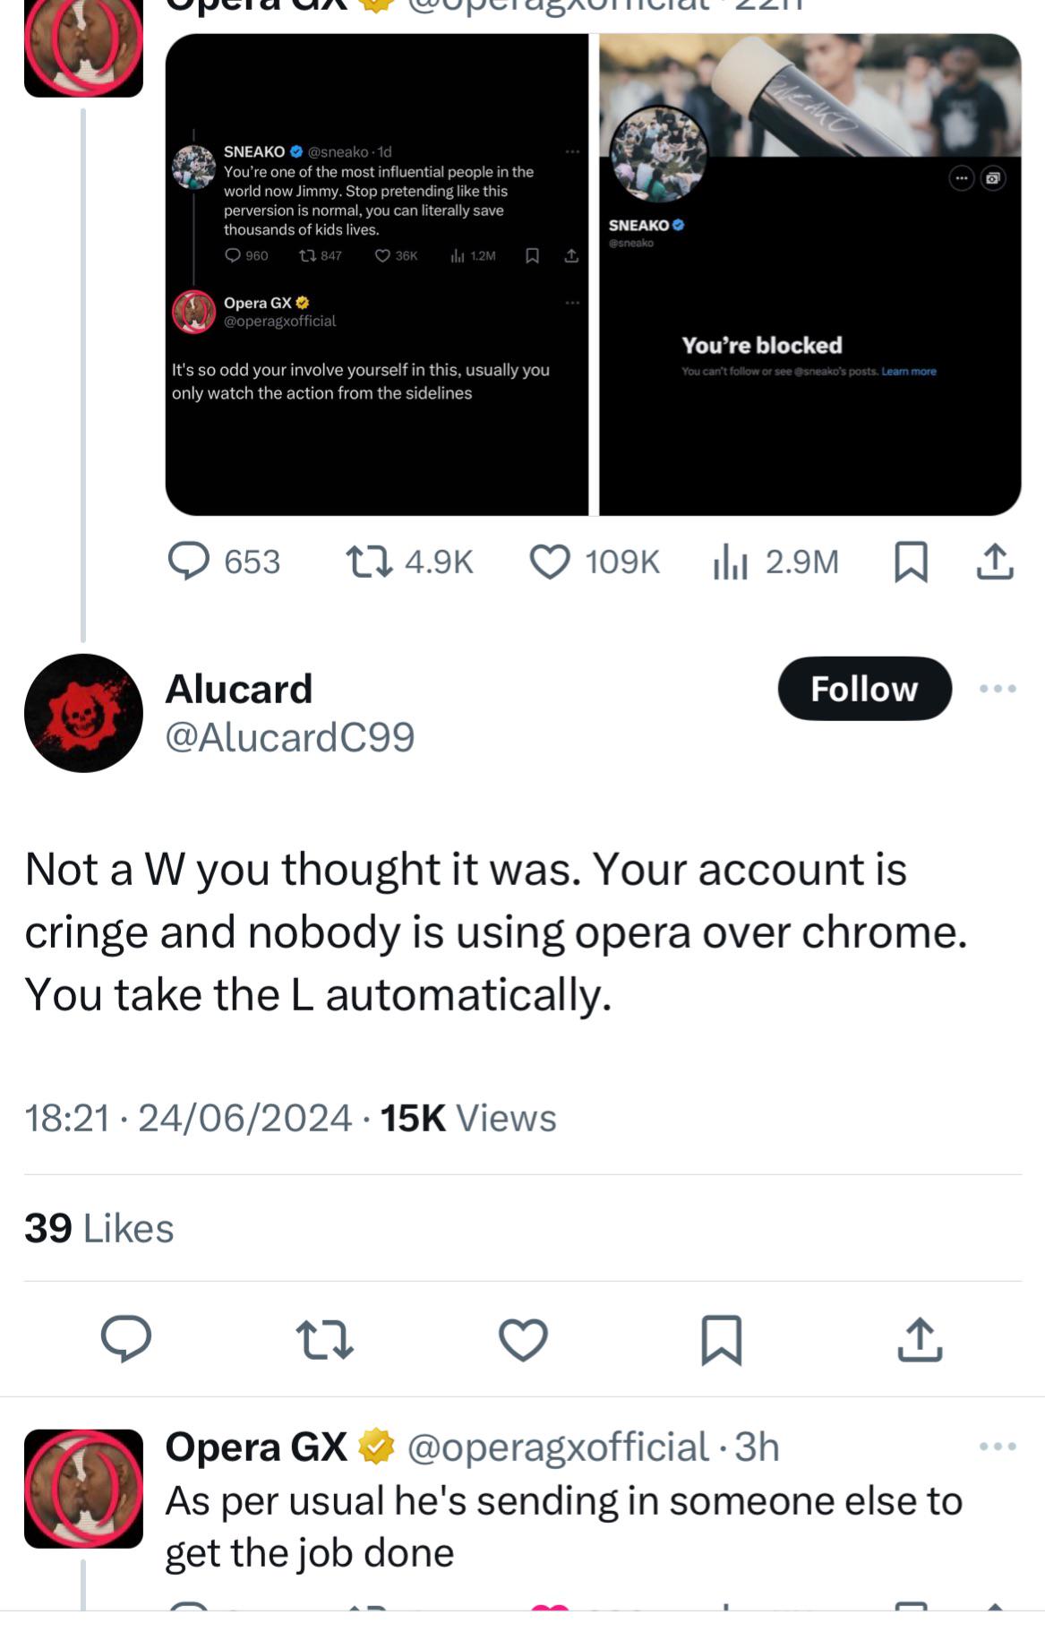Open the @AlucardC99 handle link

pyautogui.click(x=289, y=737)
